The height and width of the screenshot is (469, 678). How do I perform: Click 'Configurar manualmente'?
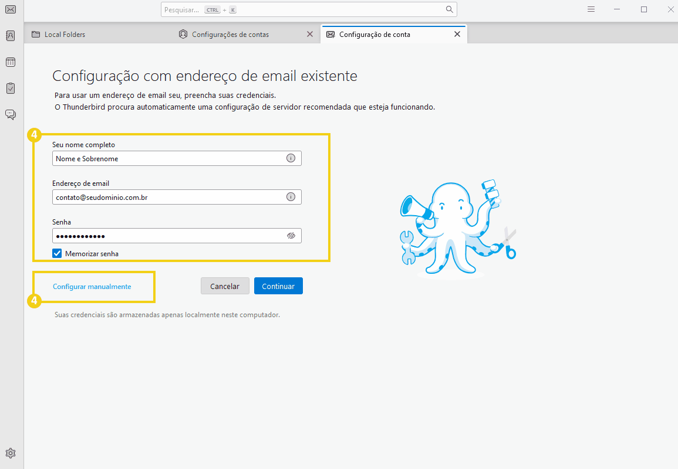click(x=92, y=286)
